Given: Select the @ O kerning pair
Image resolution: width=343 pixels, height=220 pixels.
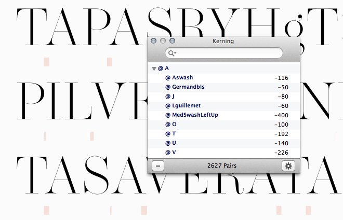Looking at the screenshot, I should 223,125.
